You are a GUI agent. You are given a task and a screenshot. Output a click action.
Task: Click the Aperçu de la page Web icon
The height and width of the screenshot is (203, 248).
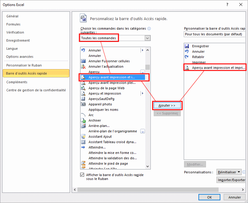[x=83, y=88]
